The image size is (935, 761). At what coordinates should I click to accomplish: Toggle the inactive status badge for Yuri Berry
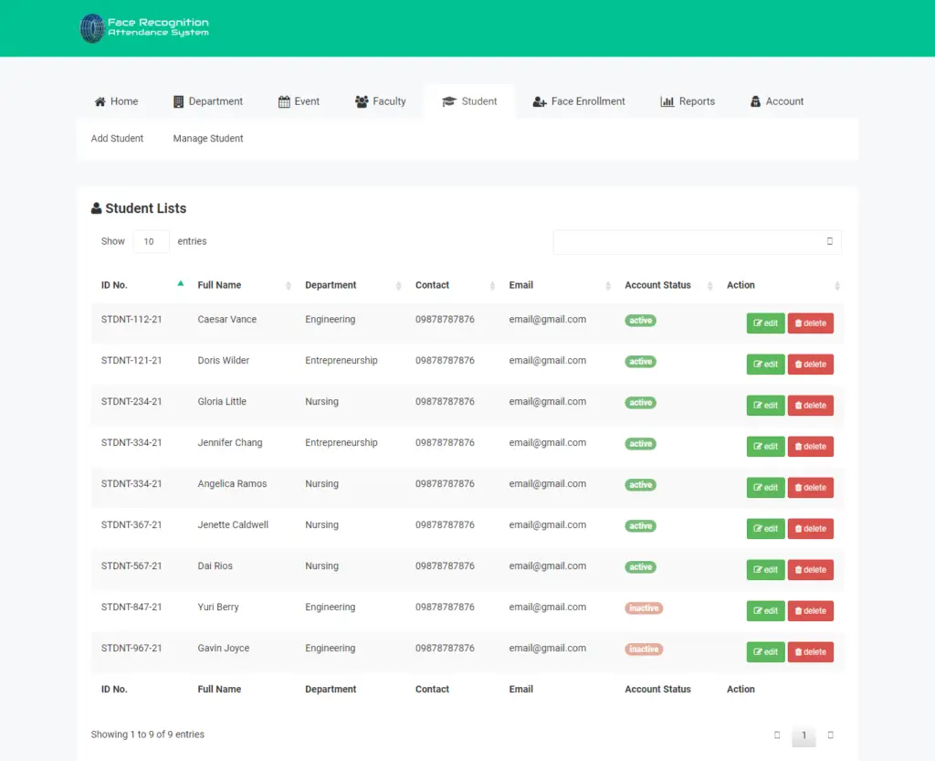(644, 608)
